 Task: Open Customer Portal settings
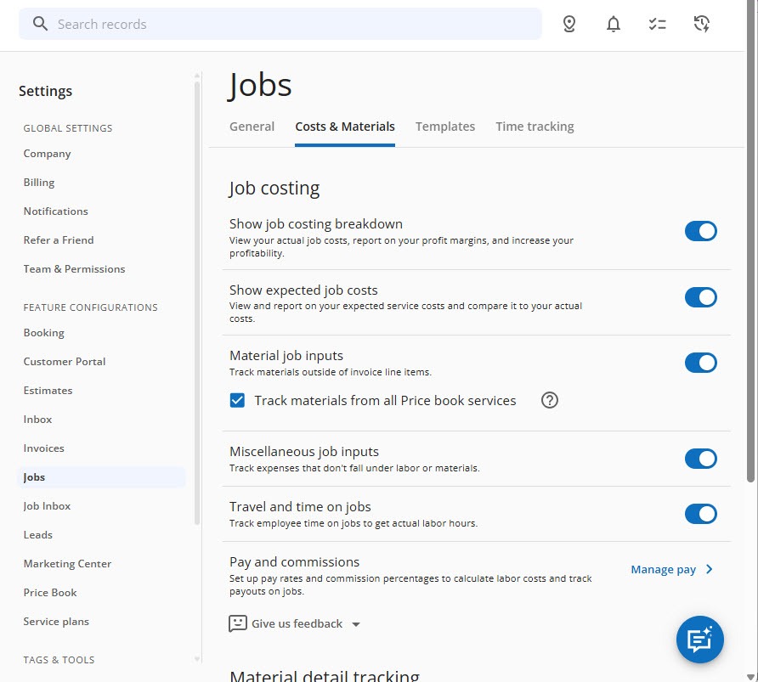pos(65,361)
